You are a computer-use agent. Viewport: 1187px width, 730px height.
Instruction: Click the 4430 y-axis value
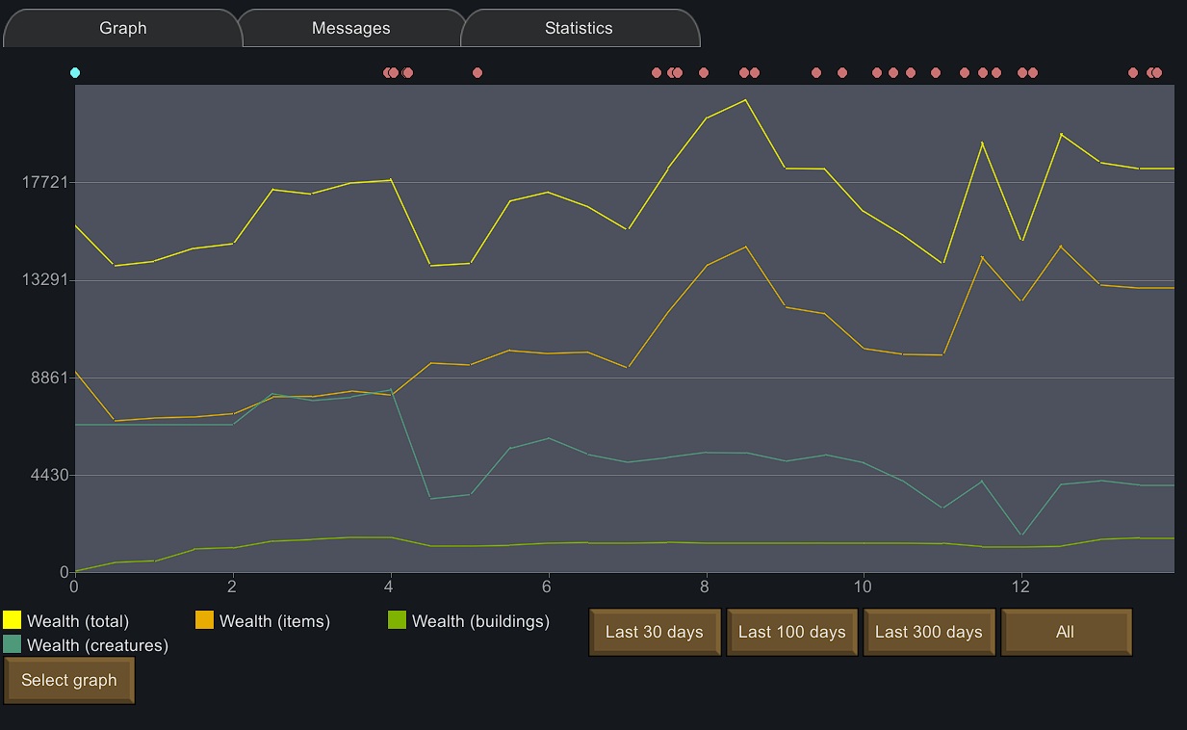51,475
